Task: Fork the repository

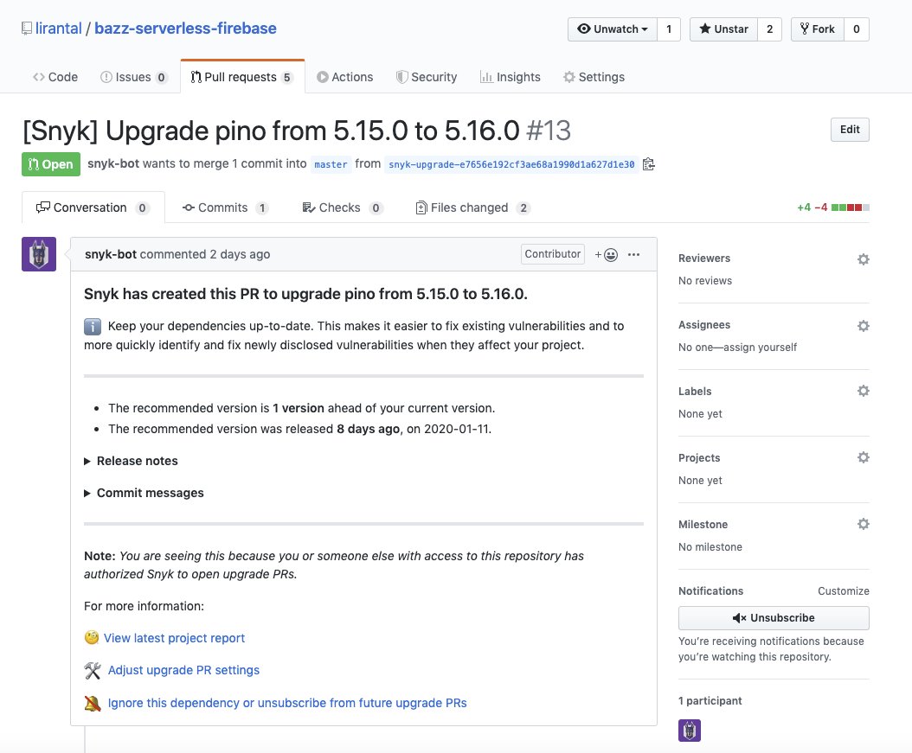Action: point(817,29)
